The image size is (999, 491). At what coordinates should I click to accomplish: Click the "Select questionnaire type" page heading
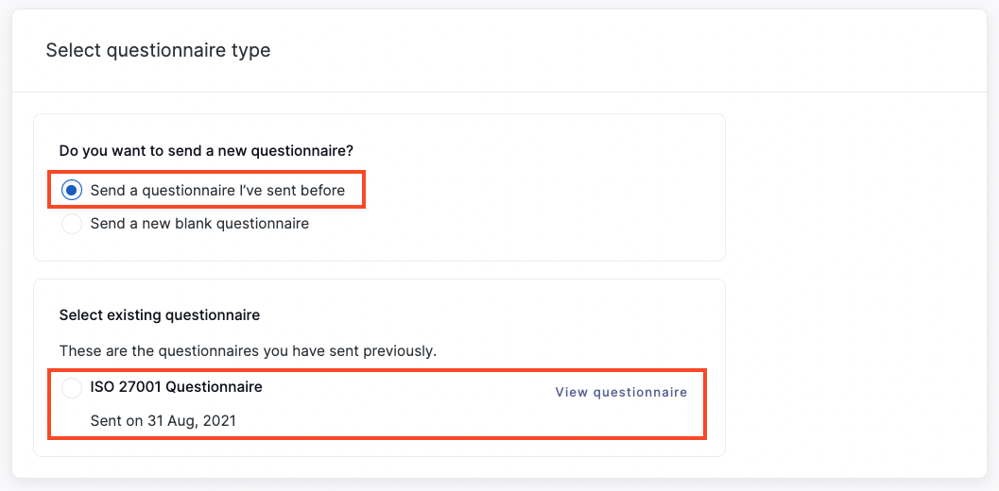(x=158, y=50)
